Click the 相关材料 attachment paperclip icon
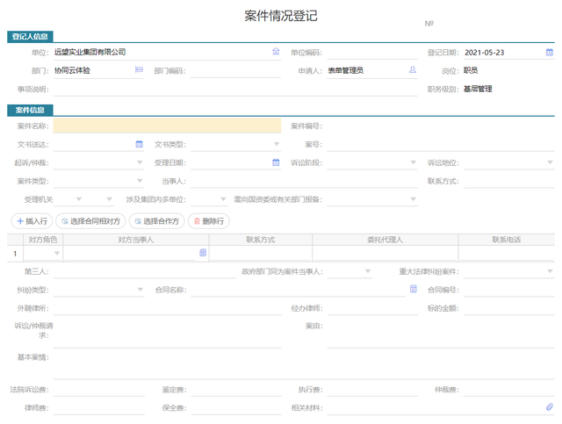 [x=549, y=407]
